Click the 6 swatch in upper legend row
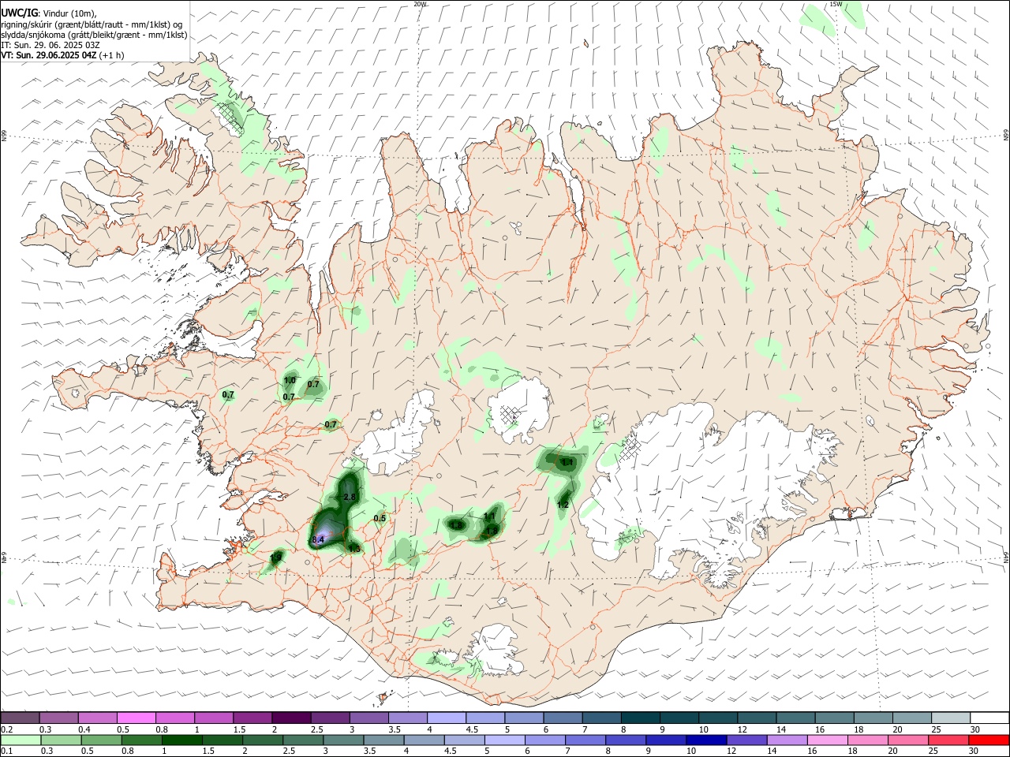This screenshot has height=757, width=1010. [561, 718]
